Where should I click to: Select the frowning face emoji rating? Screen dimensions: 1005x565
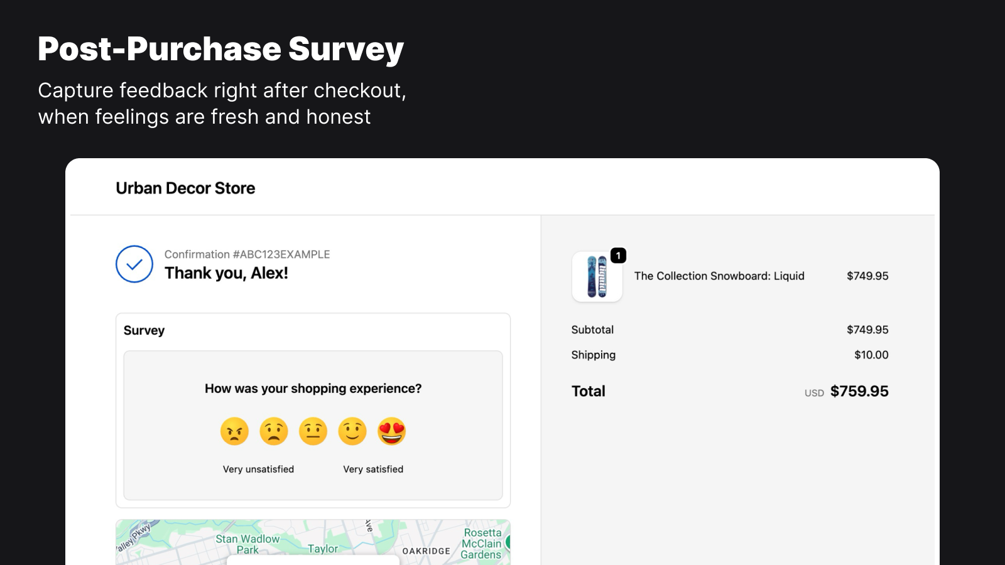[x=274, y=431]
